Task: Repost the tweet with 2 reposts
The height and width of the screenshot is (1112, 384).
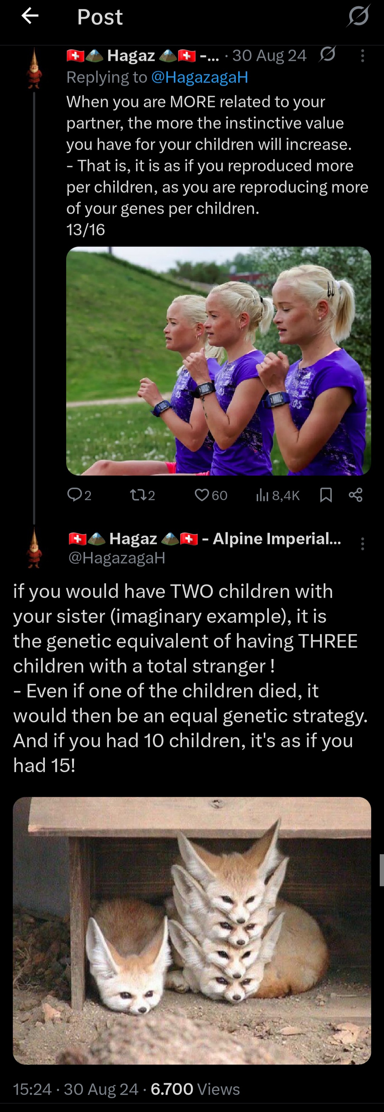Action: coord(143,495)
